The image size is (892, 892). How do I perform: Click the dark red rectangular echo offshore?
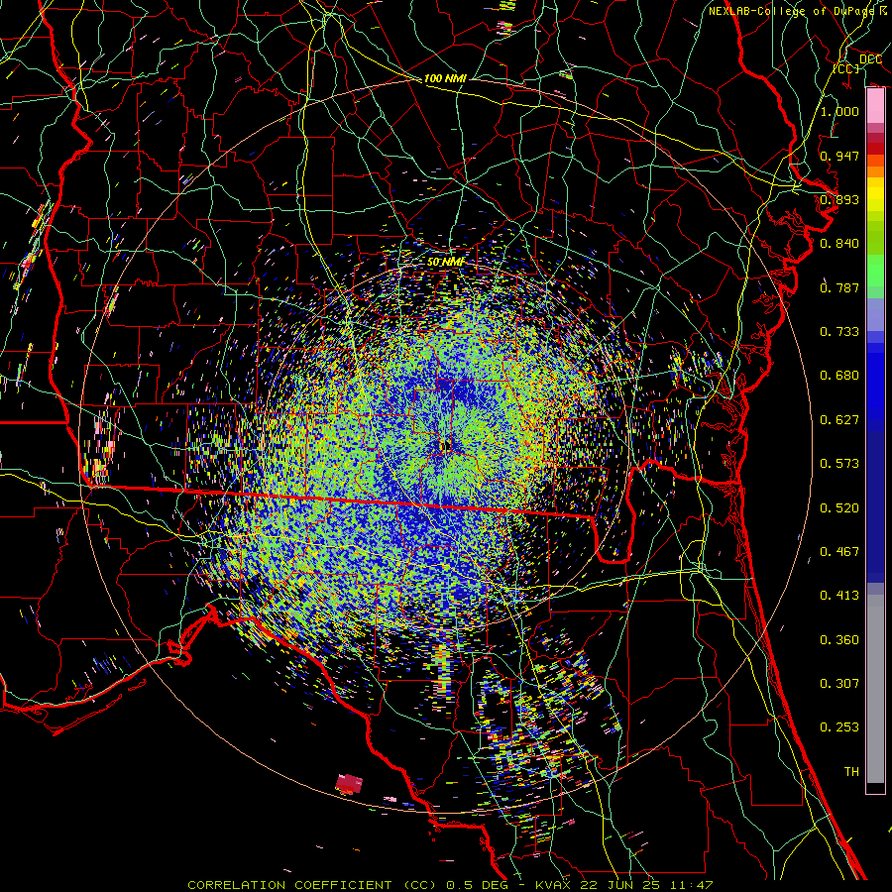[x=349, y=783]
